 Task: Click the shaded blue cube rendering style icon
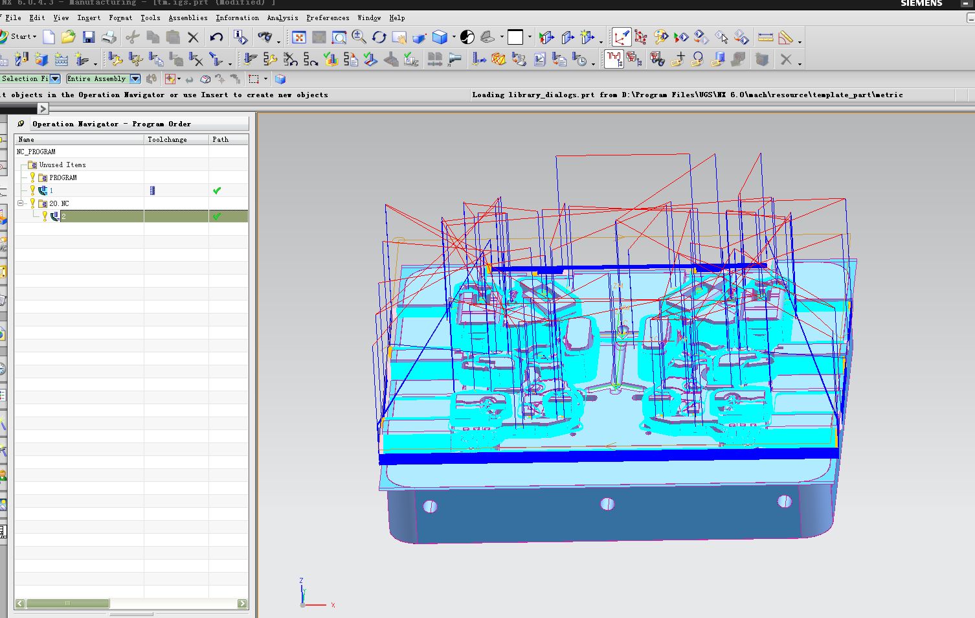coord(440,37)
